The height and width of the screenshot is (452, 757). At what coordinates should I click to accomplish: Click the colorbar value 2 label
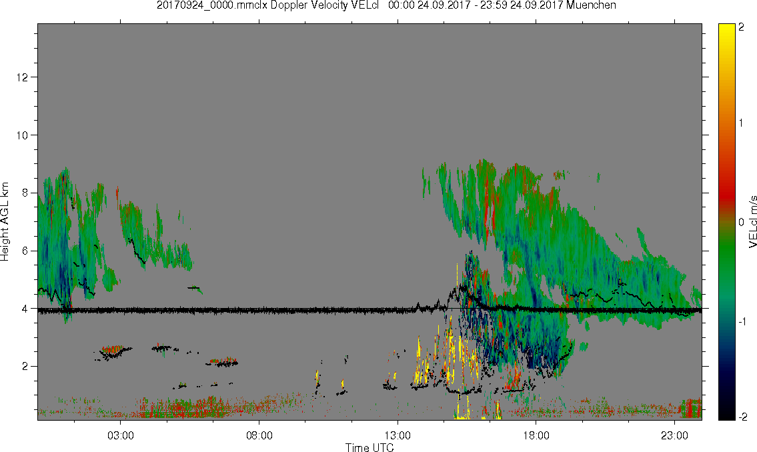click(x=741, y=27)
